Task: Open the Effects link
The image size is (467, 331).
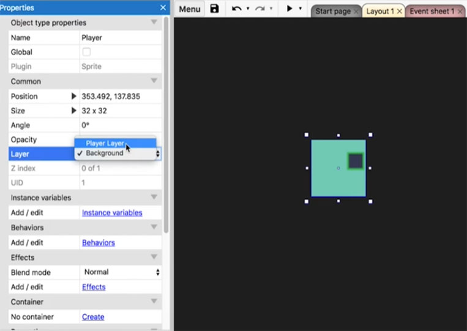Action: pyautogui.click(x=94, y=287)
